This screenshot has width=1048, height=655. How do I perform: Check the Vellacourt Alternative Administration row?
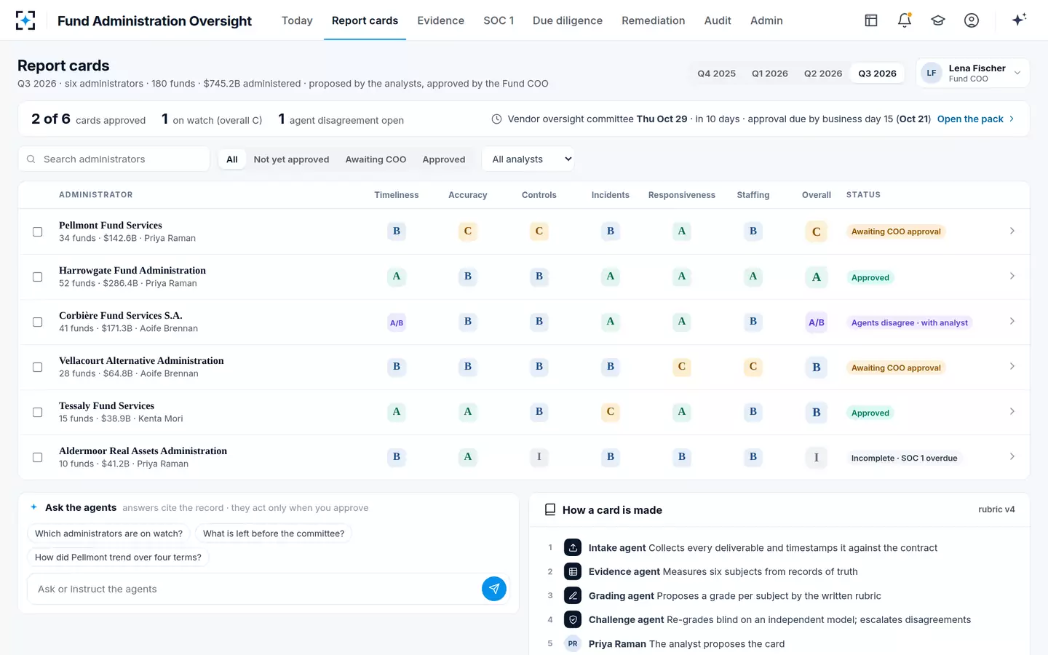tap(37, 367)
